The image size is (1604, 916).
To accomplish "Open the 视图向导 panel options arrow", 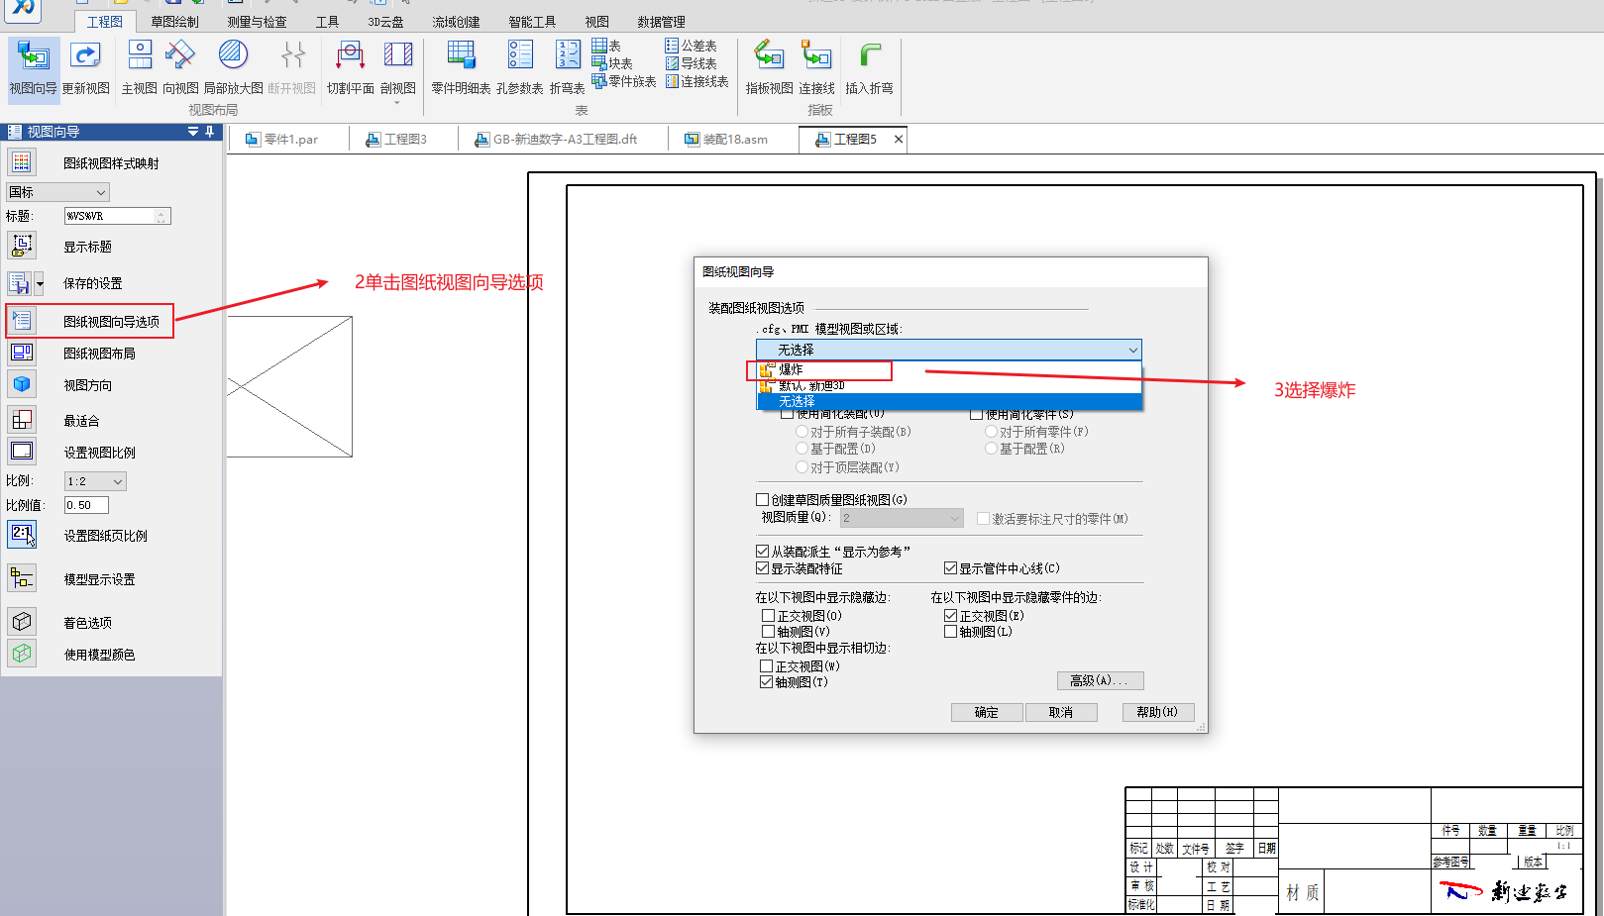I will (x=193, y=132).
